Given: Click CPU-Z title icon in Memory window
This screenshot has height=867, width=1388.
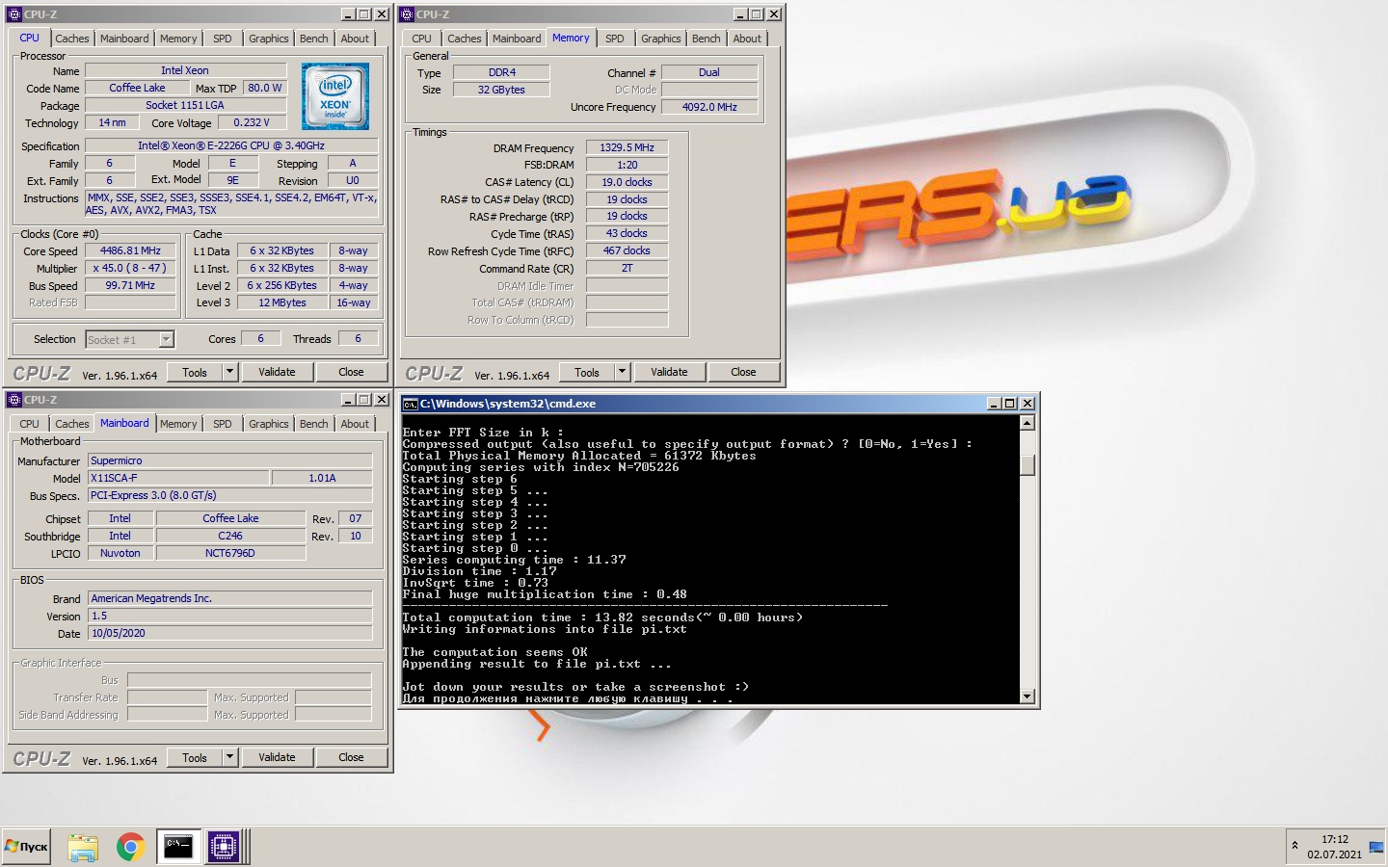Looking at the screenshot, I should (x=407, y=14).
